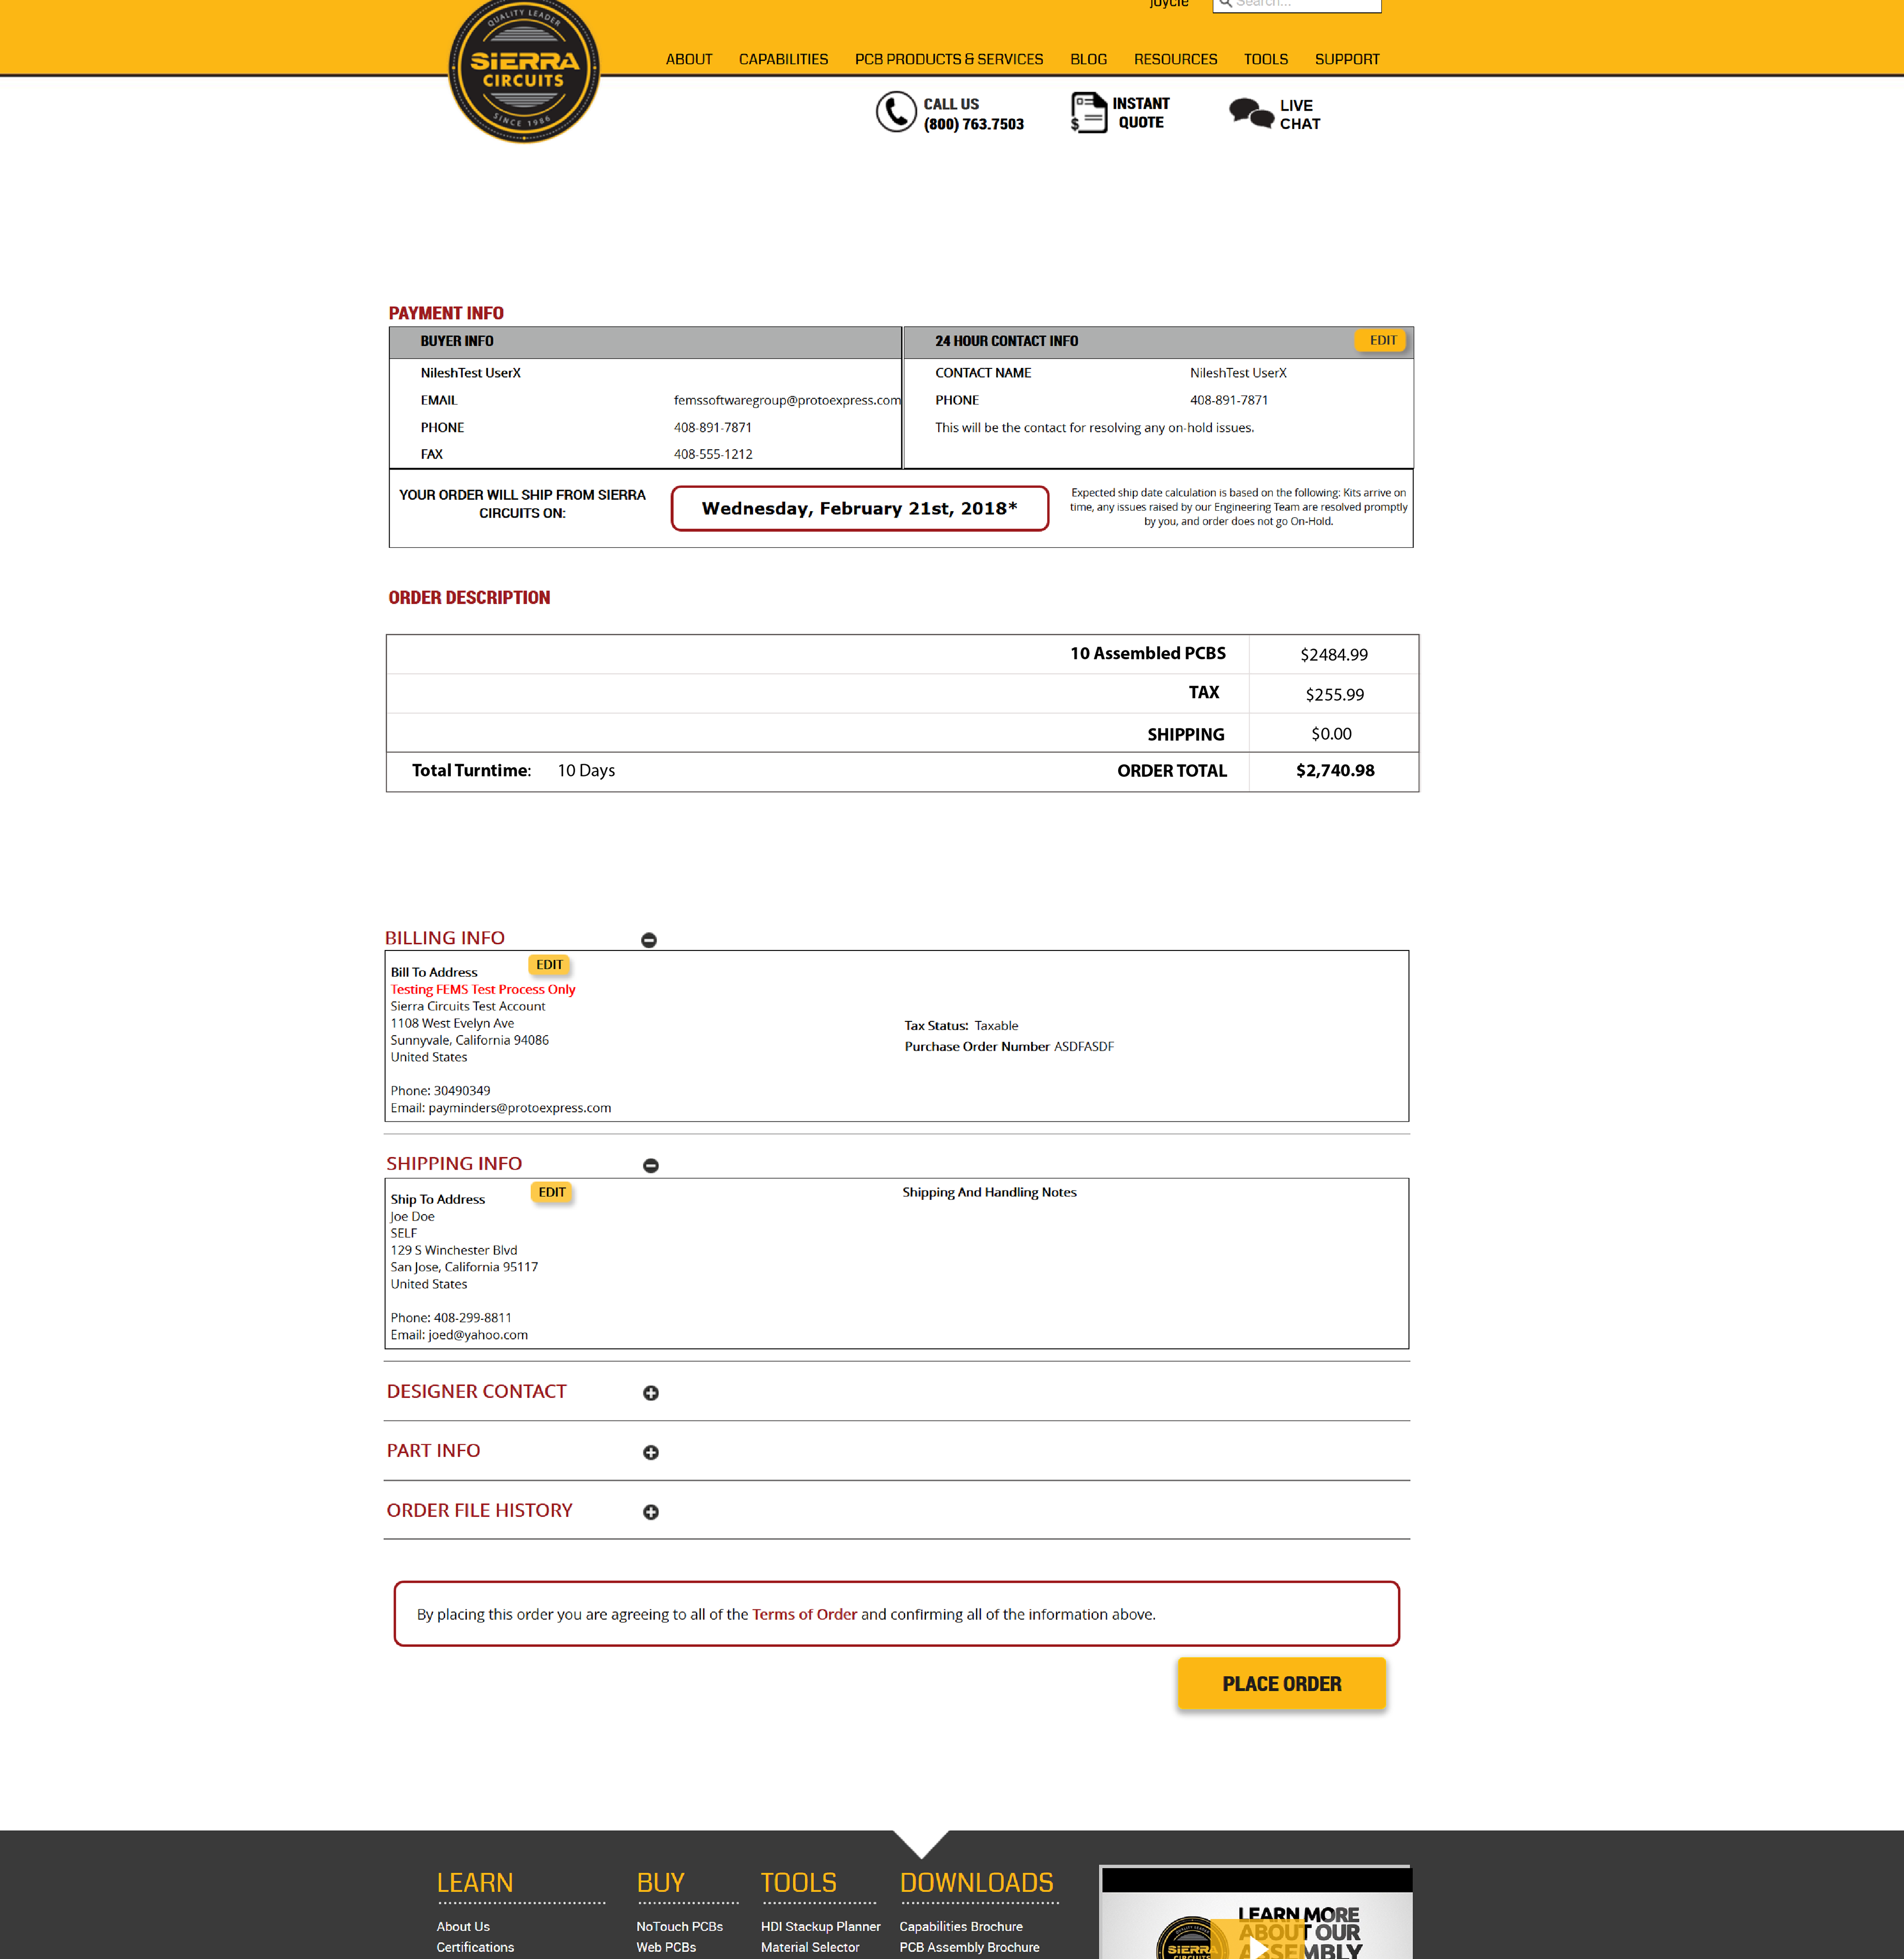Edit the Bill To Address
This screenshot has height=1959, width=1904.
coord(549,965)
